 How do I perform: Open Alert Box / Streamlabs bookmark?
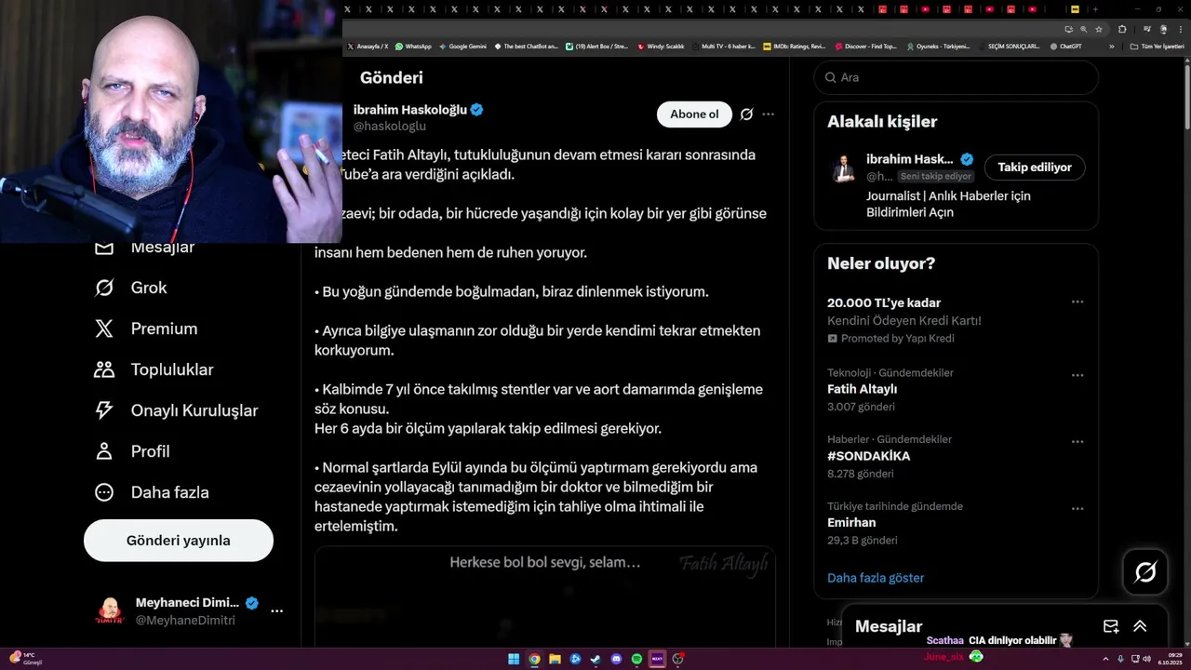tap(597, 46)
